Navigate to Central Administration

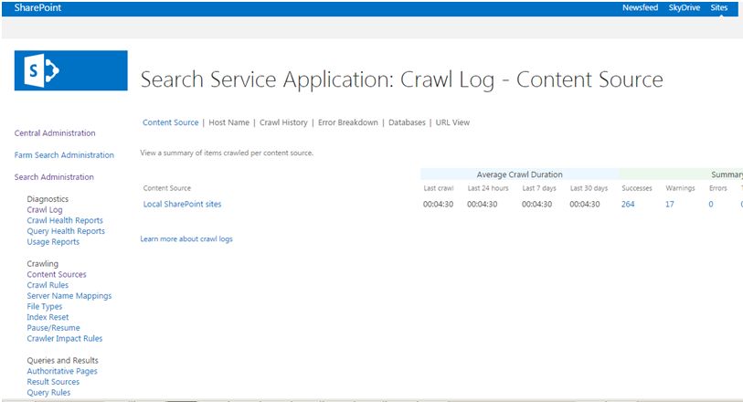[x=55, y=133]
